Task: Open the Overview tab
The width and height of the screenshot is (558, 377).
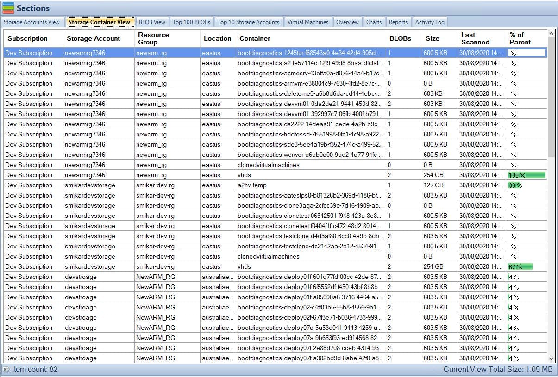Action: [x=347, y=22]
